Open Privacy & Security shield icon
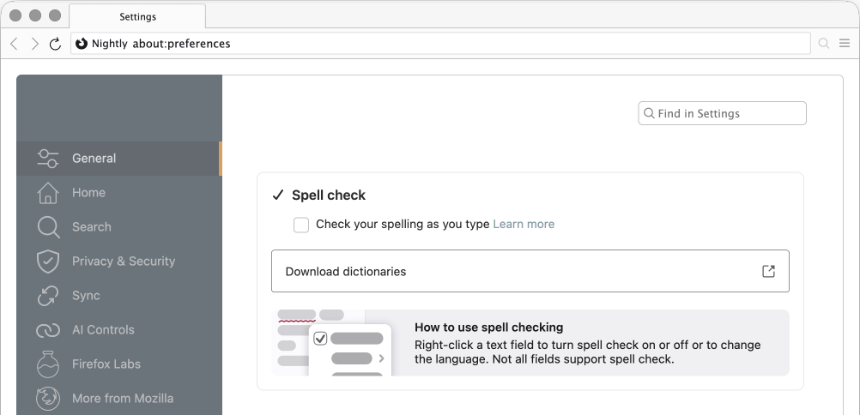The height and width of the screenshot is (415, 860). point(47,262)
